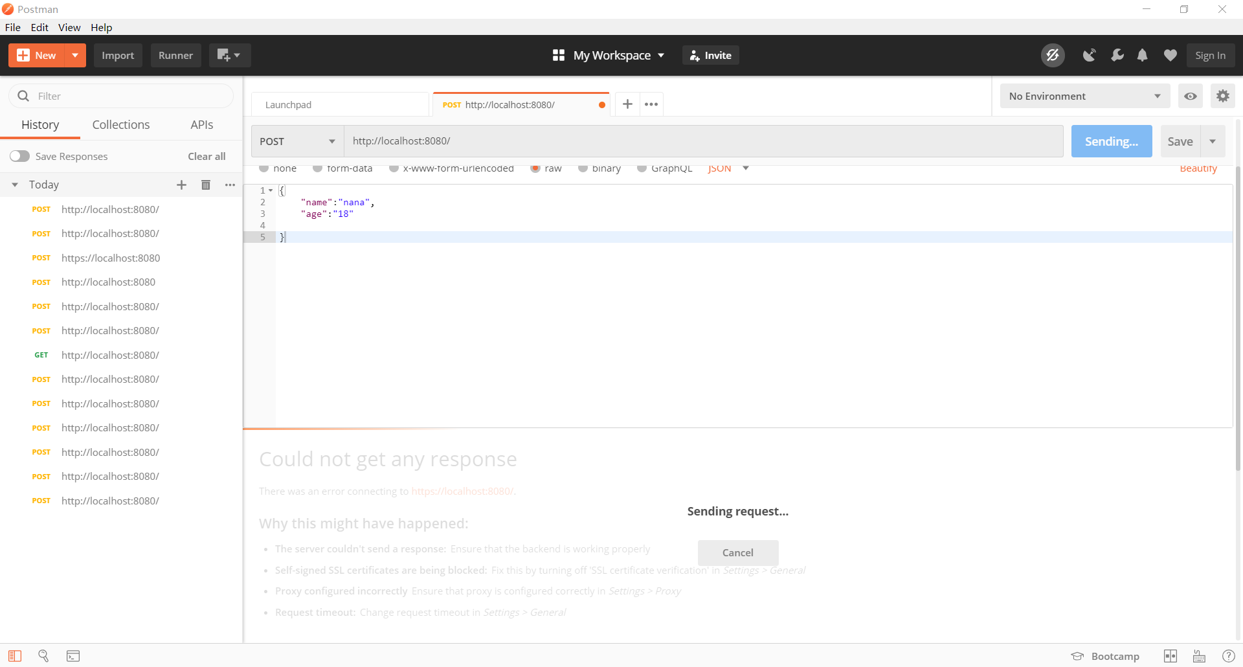Click the New request plus icon
Image resolution: width=1243 pixels, height=667 pixels.
(23, 55)
